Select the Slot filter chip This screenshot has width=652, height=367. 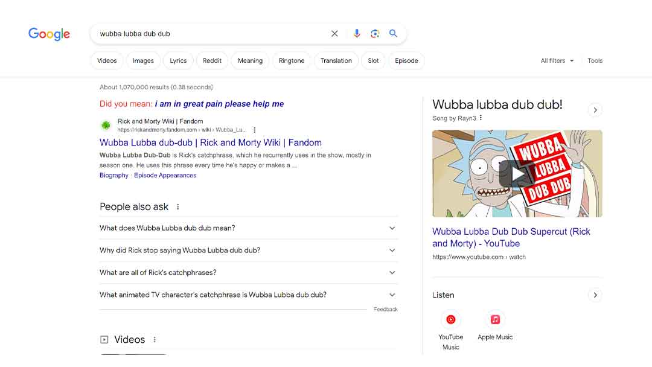coord(373,61)
